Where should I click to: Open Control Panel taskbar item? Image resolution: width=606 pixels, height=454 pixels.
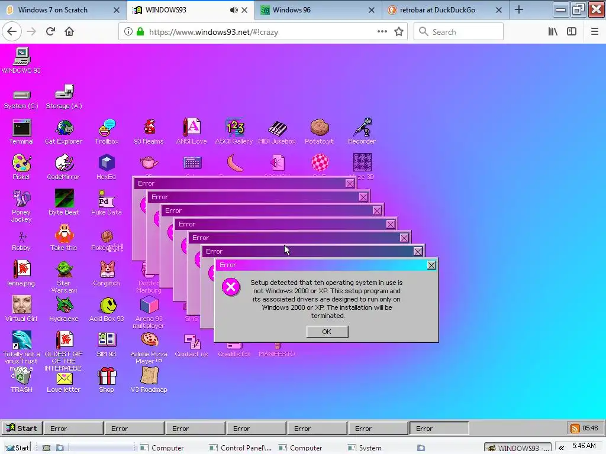pyautogui.click(x=240, y=448)
